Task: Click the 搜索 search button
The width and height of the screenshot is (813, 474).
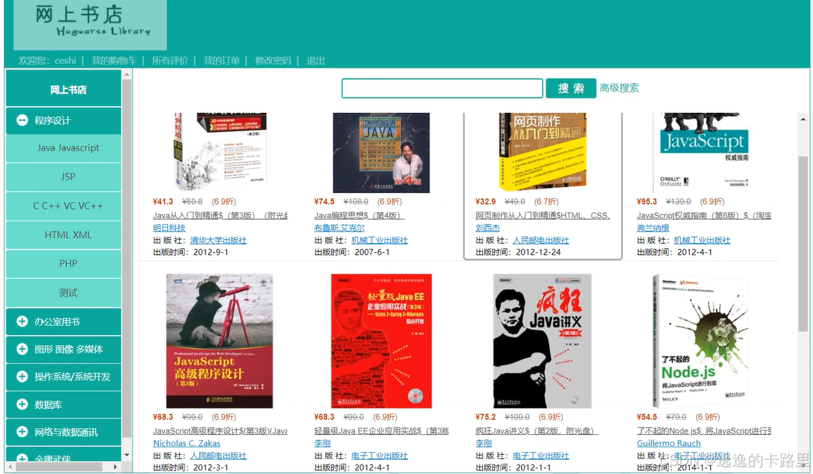Action: click(571, 88)
